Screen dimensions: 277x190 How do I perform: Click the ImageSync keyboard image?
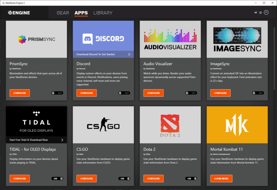click(237, 39)
